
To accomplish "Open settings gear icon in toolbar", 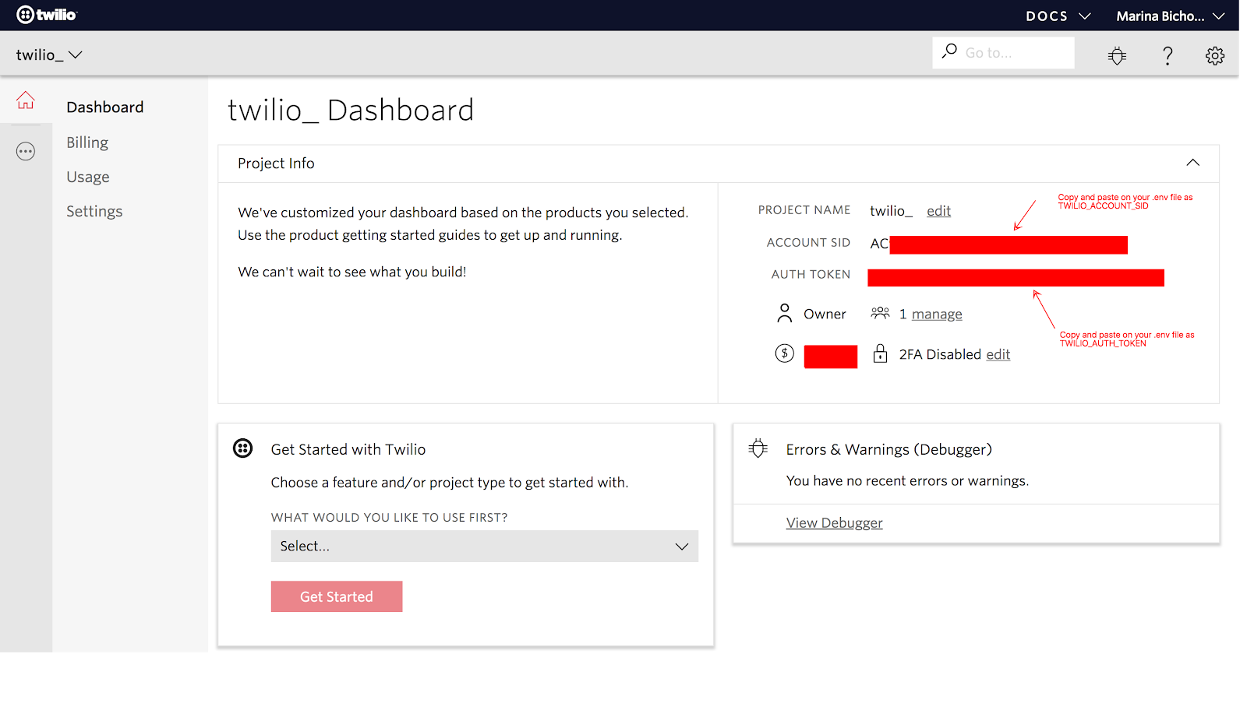I will 1214,55.
